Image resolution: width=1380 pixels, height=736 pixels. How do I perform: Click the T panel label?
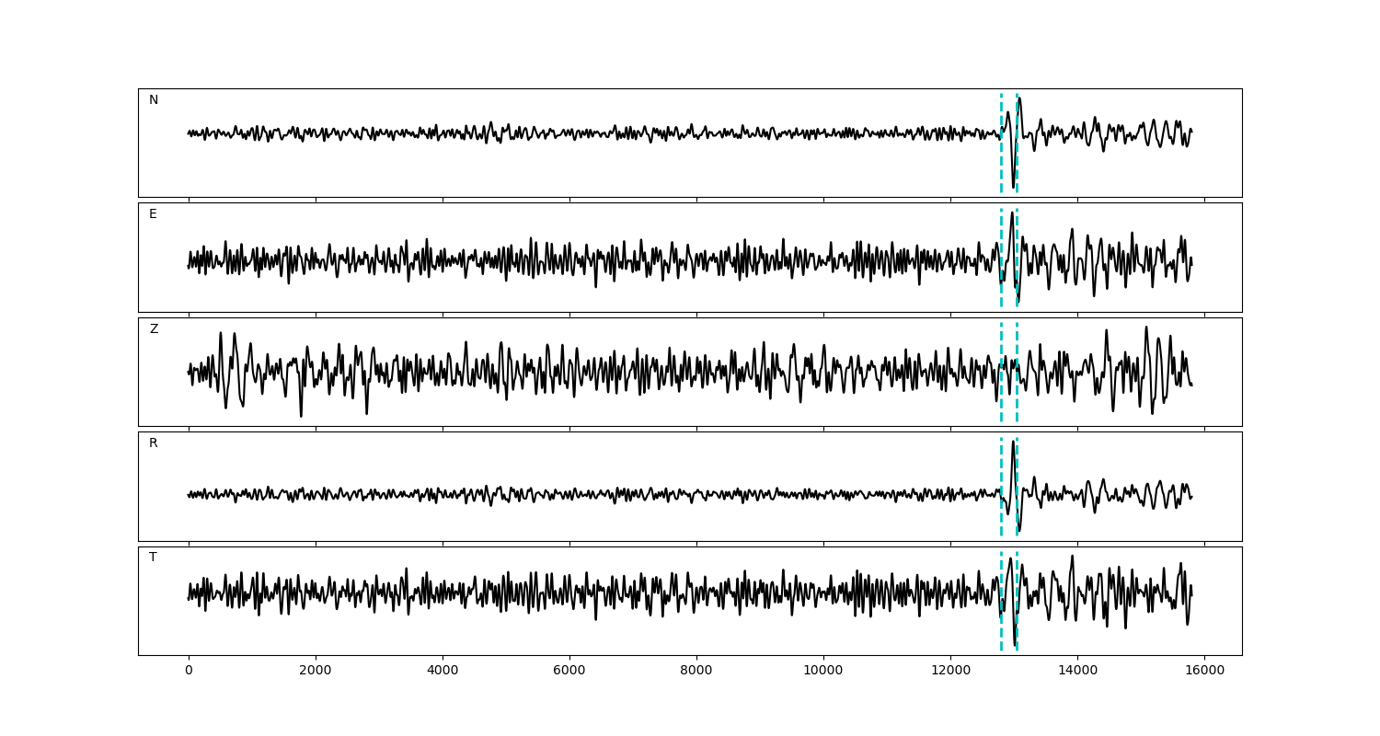(x=153, y=558)
